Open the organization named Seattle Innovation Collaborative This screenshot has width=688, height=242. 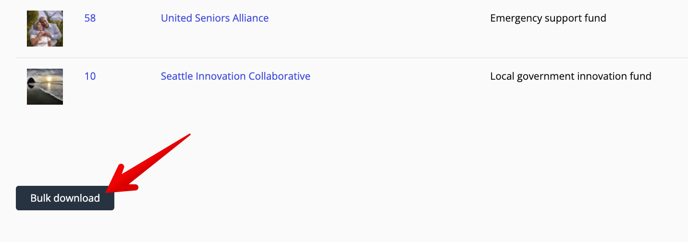(235, 76)
